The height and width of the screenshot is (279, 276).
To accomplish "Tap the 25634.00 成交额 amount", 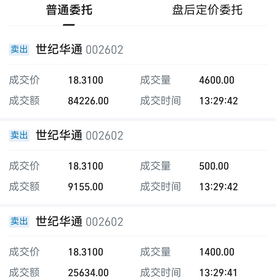I will [x=88, y=273].
